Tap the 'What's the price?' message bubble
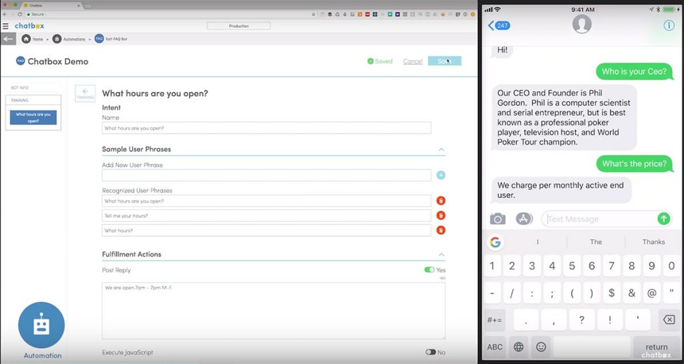This screenshot has width=684, height=364. tap(635, 164)
